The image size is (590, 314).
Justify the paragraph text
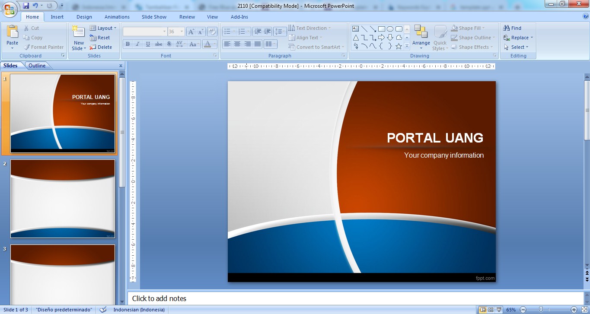258,44
